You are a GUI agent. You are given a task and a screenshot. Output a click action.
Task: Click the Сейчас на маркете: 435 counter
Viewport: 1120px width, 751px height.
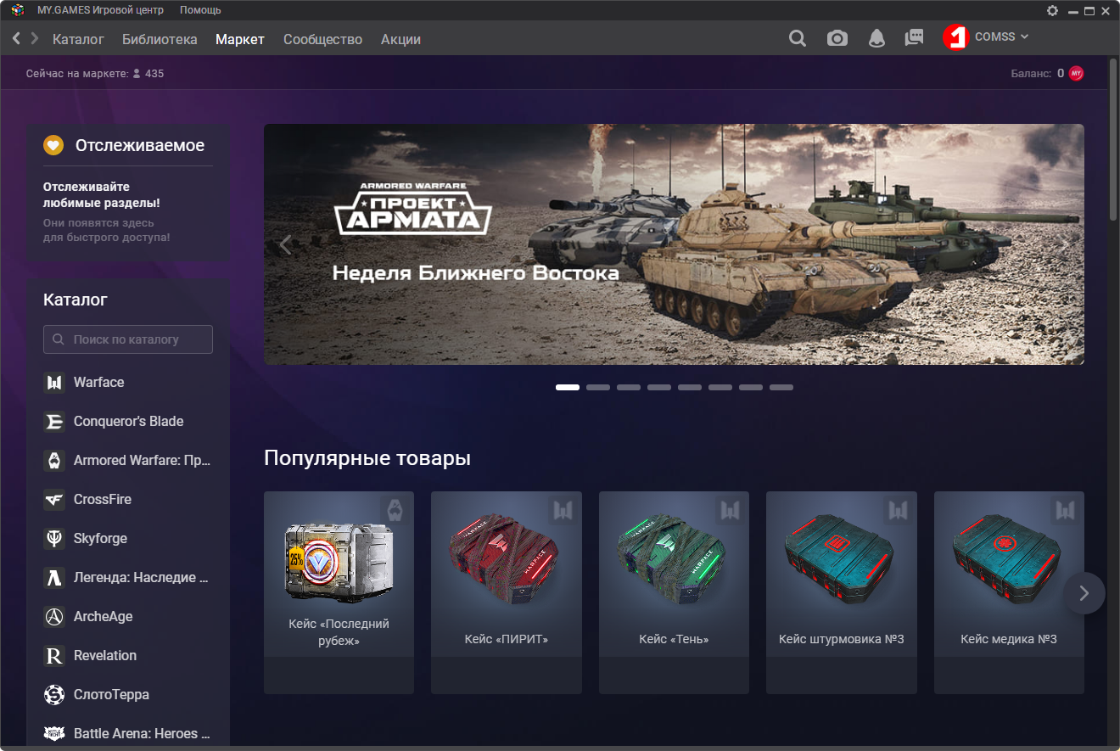point(95,74)
